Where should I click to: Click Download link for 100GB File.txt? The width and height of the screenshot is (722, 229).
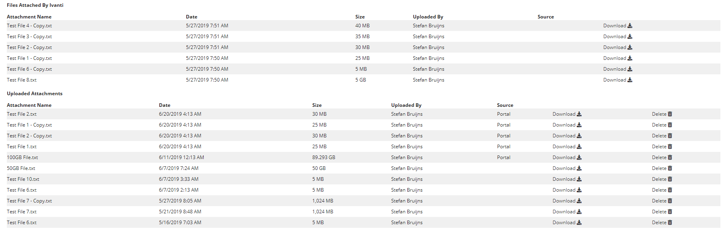click(564, 157)
